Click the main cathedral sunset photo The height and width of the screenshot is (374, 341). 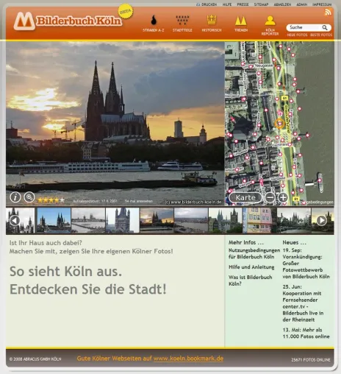pyautogui.click(x=115, y=124)
